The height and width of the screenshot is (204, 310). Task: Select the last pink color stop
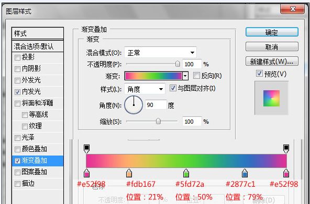[x=286, y=173]
